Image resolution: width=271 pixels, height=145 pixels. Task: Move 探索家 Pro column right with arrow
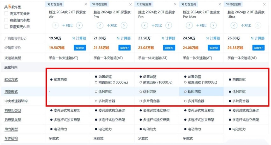[124, 25]
